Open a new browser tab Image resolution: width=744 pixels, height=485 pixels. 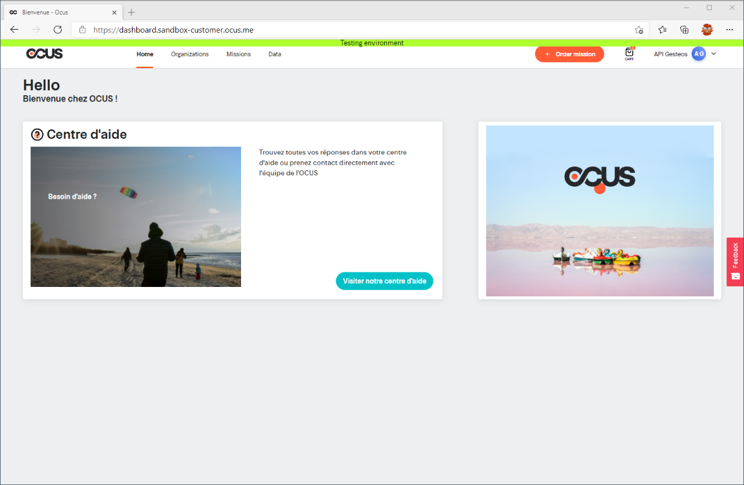(131, 12)
